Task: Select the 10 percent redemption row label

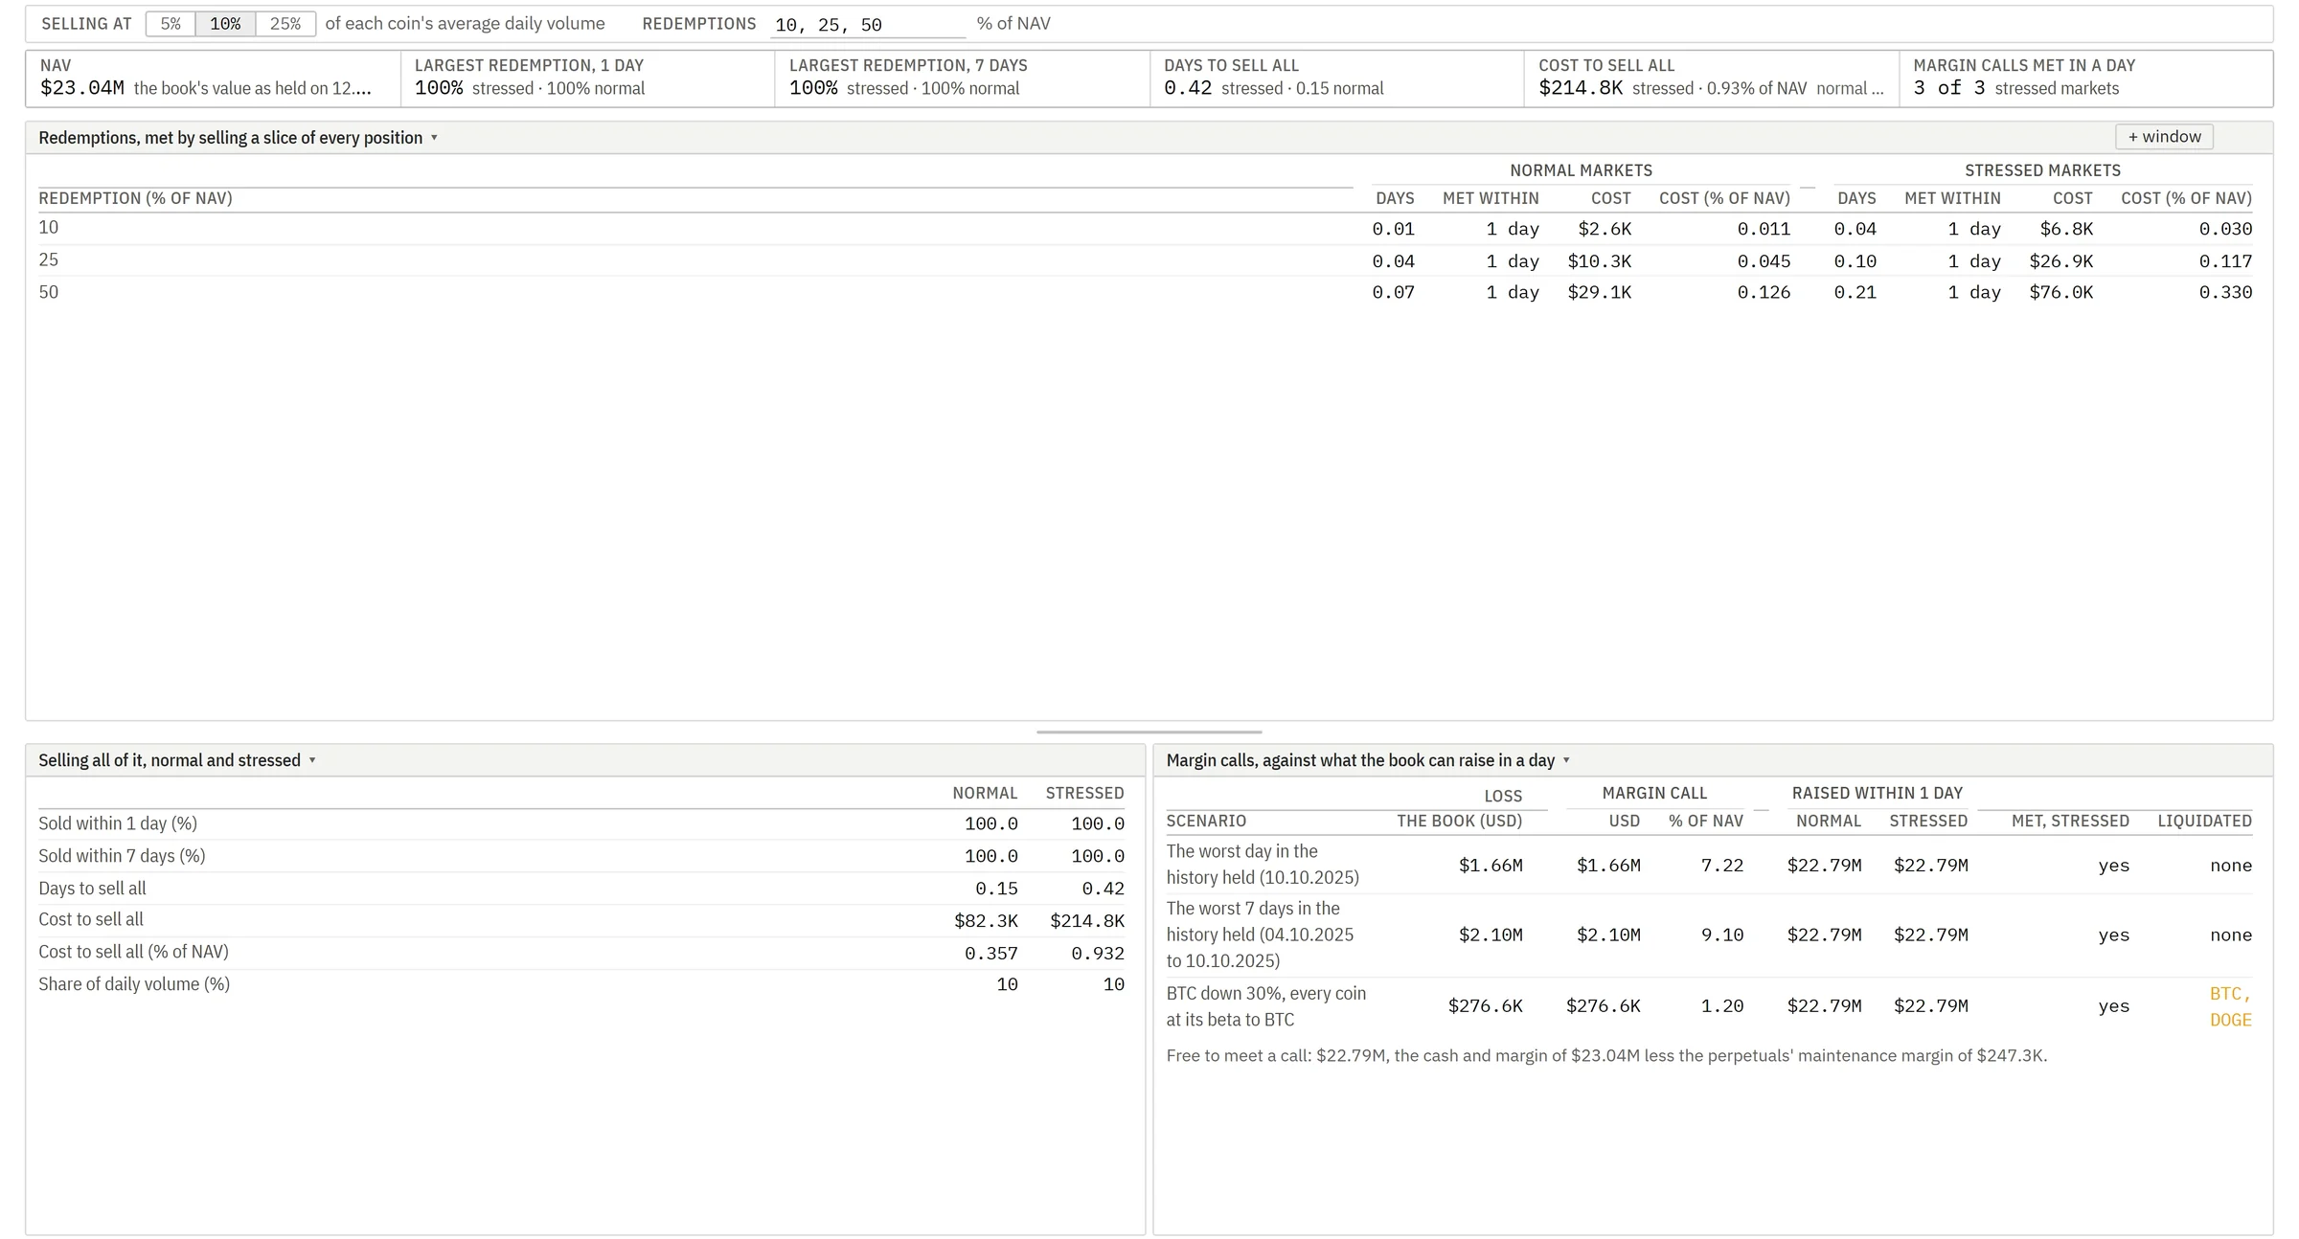Action: pyautogui.click(x=49, y=228)
